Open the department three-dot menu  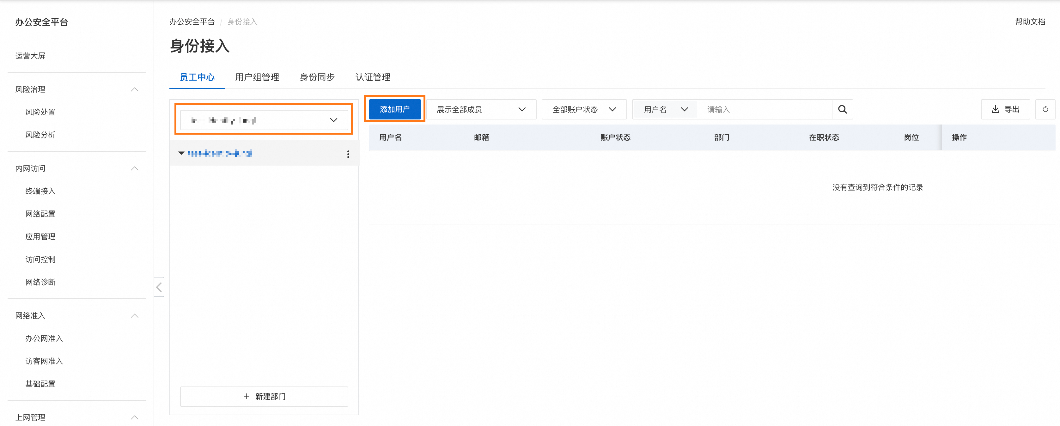[348, 154]
